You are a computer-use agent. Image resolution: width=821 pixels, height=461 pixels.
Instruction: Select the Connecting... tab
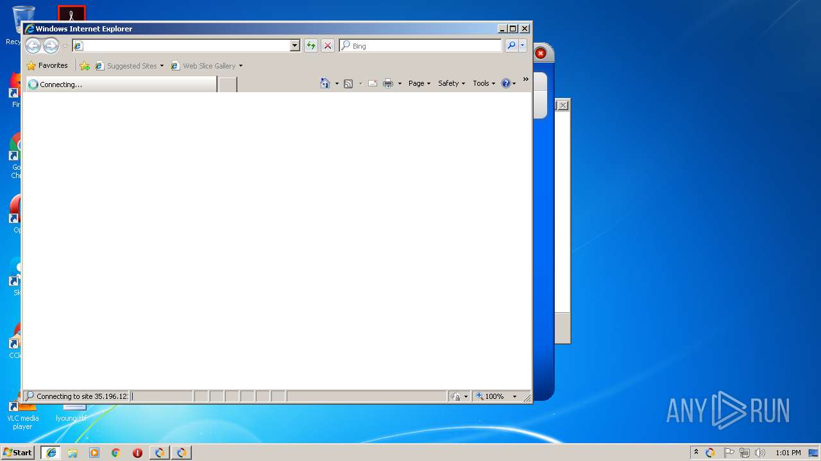tap(121, 84)
